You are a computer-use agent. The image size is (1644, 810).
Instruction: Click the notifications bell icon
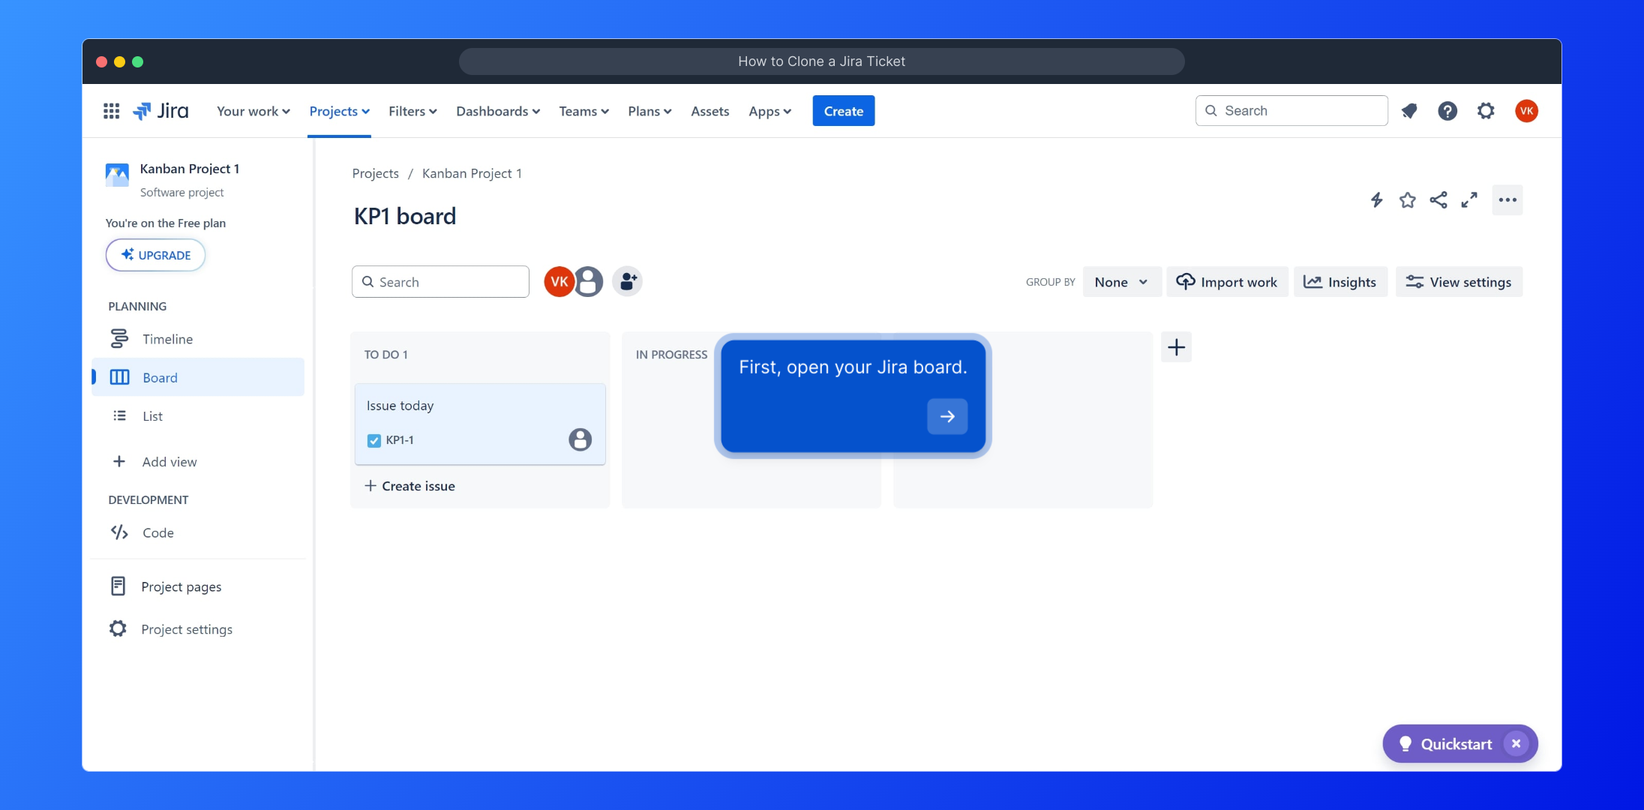(x=1409, y=111)
